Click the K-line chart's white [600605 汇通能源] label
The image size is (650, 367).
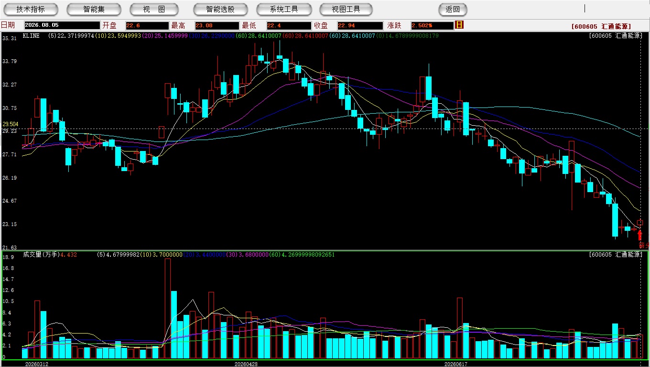(616, 36)
